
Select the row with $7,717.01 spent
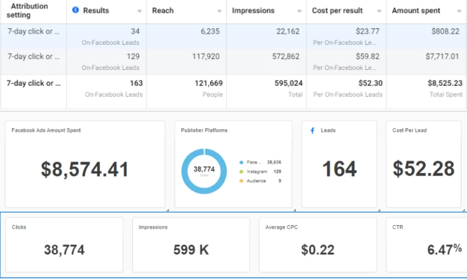(x=233, y=61)
